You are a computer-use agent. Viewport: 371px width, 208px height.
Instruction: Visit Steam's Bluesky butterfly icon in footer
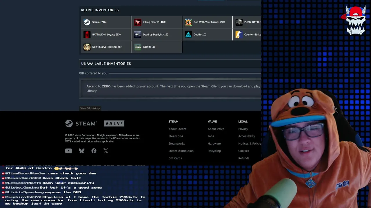[x=82, y=151]
